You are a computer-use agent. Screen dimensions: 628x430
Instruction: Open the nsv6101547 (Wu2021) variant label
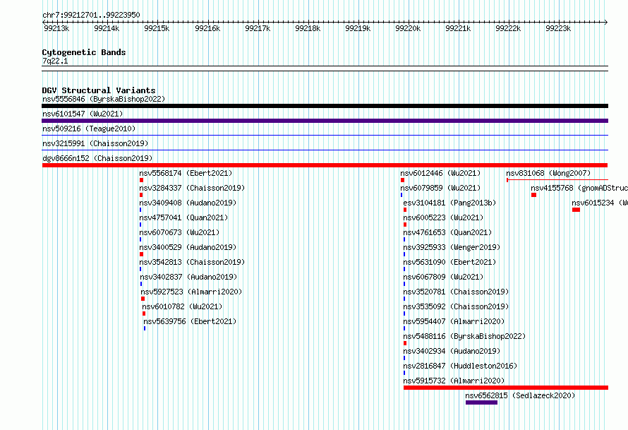[x=83, y=114]
